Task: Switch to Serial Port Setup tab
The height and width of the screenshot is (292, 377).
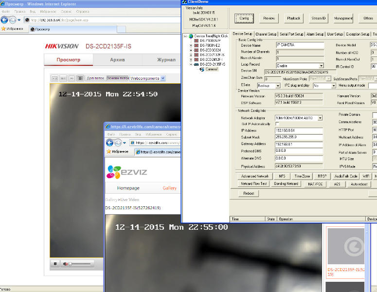Action: (291, 34)
